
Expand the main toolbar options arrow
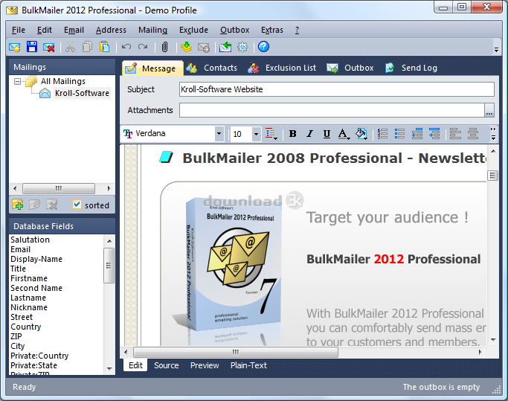(x=496, y=50)
